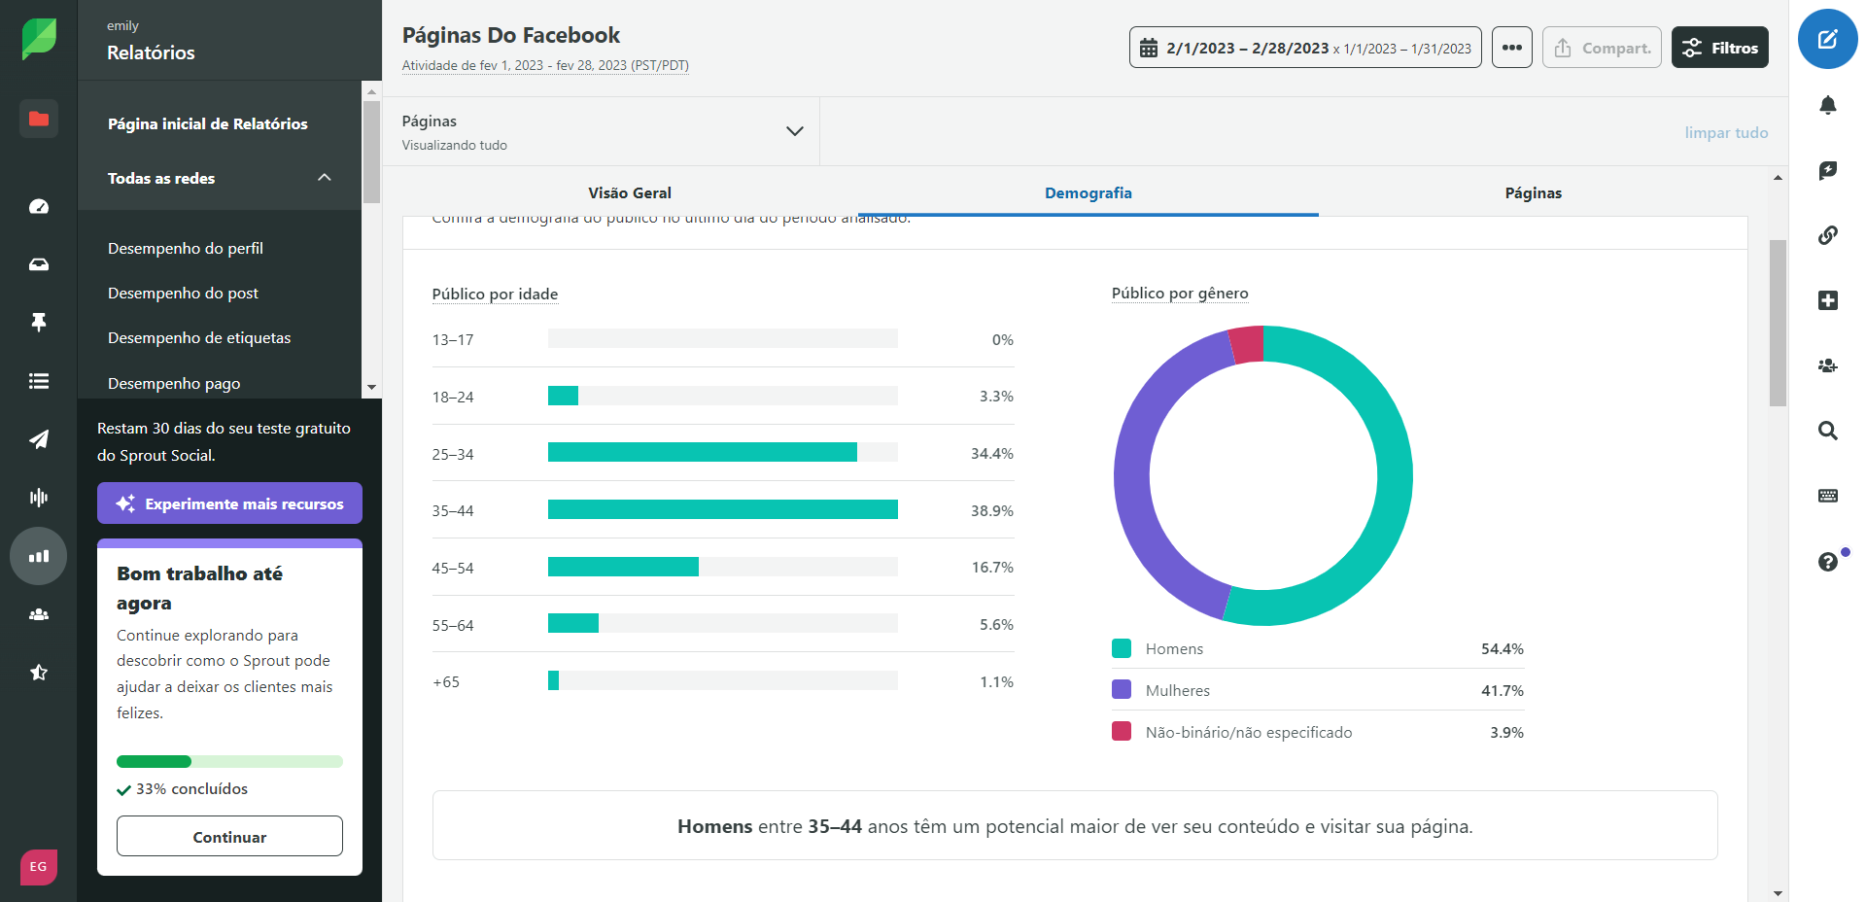
Task: Click the 33% completion progress bar
Action: click(x=228, y=761)
